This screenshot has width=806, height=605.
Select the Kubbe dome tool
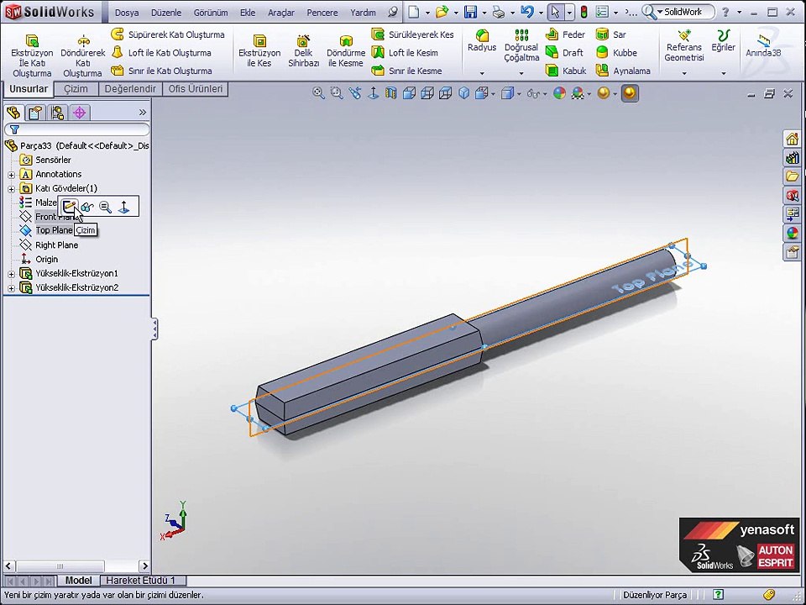click(x=616, y=52)
